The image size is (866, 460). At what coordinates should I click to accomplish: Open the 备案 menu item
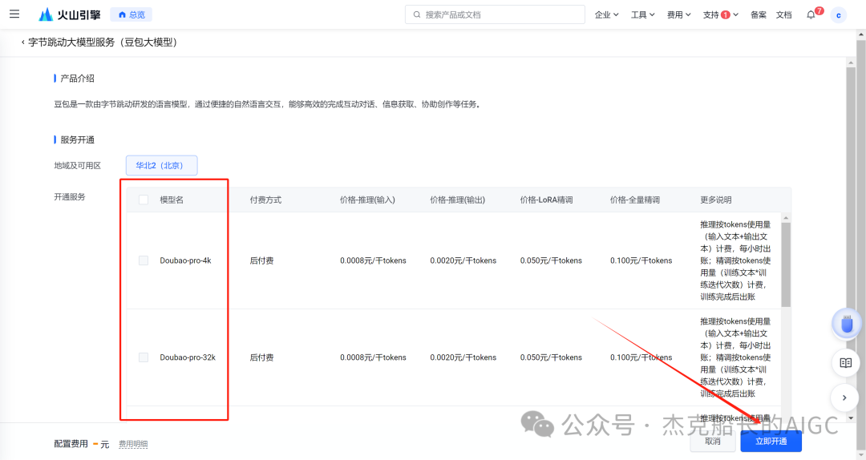click(x=759, y=15)
